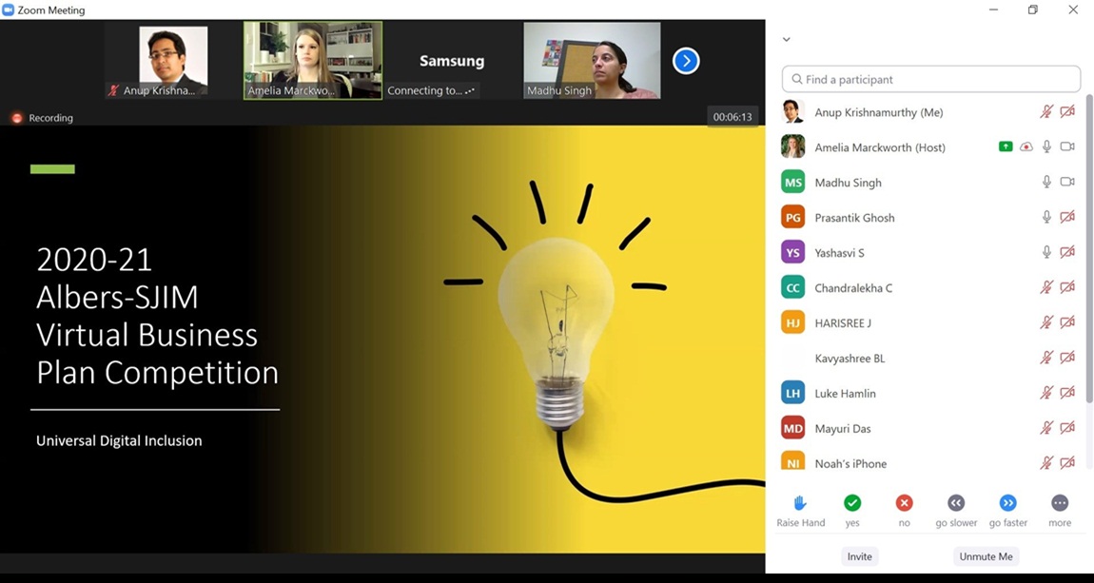Click the Raise Hand icon
The image size is (1094, 583).
pyautogui.click(x=800, y=503)
